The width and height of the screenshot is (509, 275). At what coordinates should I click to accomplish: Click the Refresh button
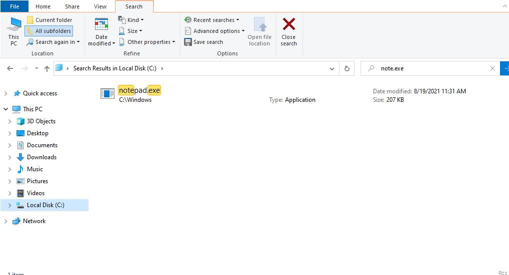point(346,68)
